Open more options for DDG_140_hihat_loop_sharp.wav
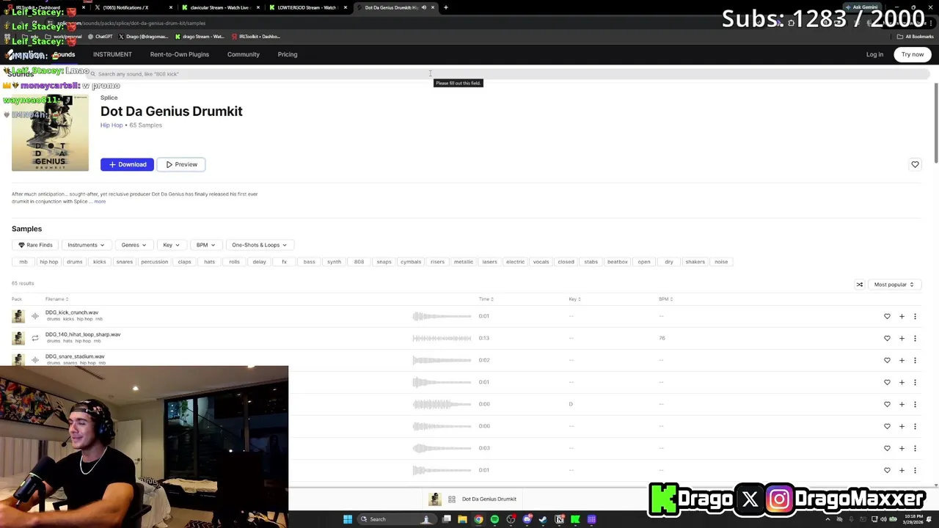The height and width of the screenshot is (528, 939). point(915,338)
